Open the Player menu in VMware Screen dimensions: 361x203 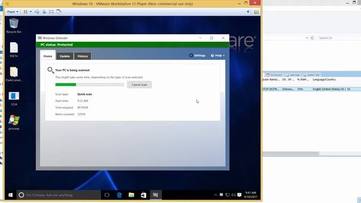pos(12,12)
